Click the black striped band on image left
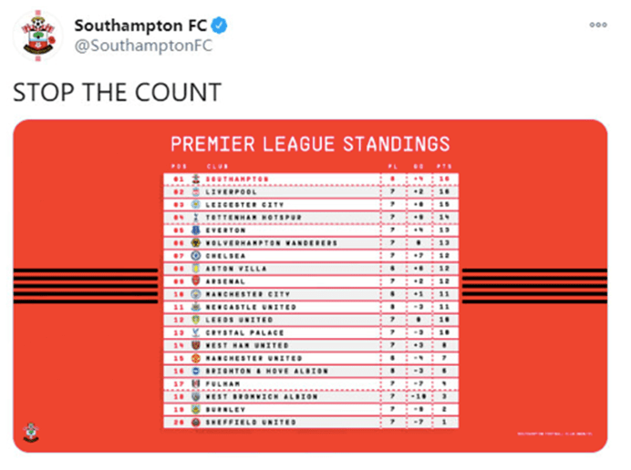Image resolution: width=631 pixels, height=470 pixels. coord(86,286)
